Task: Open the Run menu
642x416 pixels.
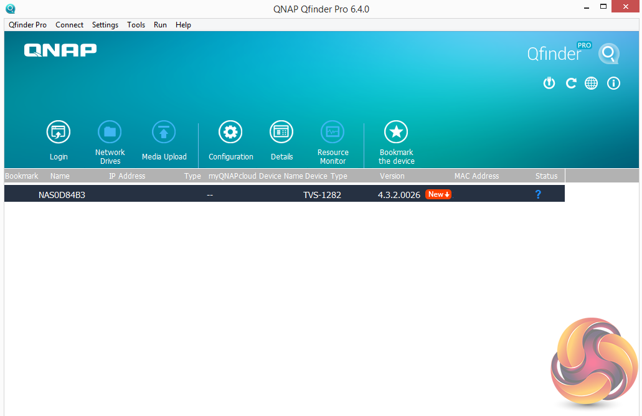Action: point(160,25)
